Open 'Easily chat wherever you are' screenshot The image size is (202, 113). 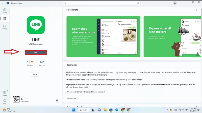point(103,36)
